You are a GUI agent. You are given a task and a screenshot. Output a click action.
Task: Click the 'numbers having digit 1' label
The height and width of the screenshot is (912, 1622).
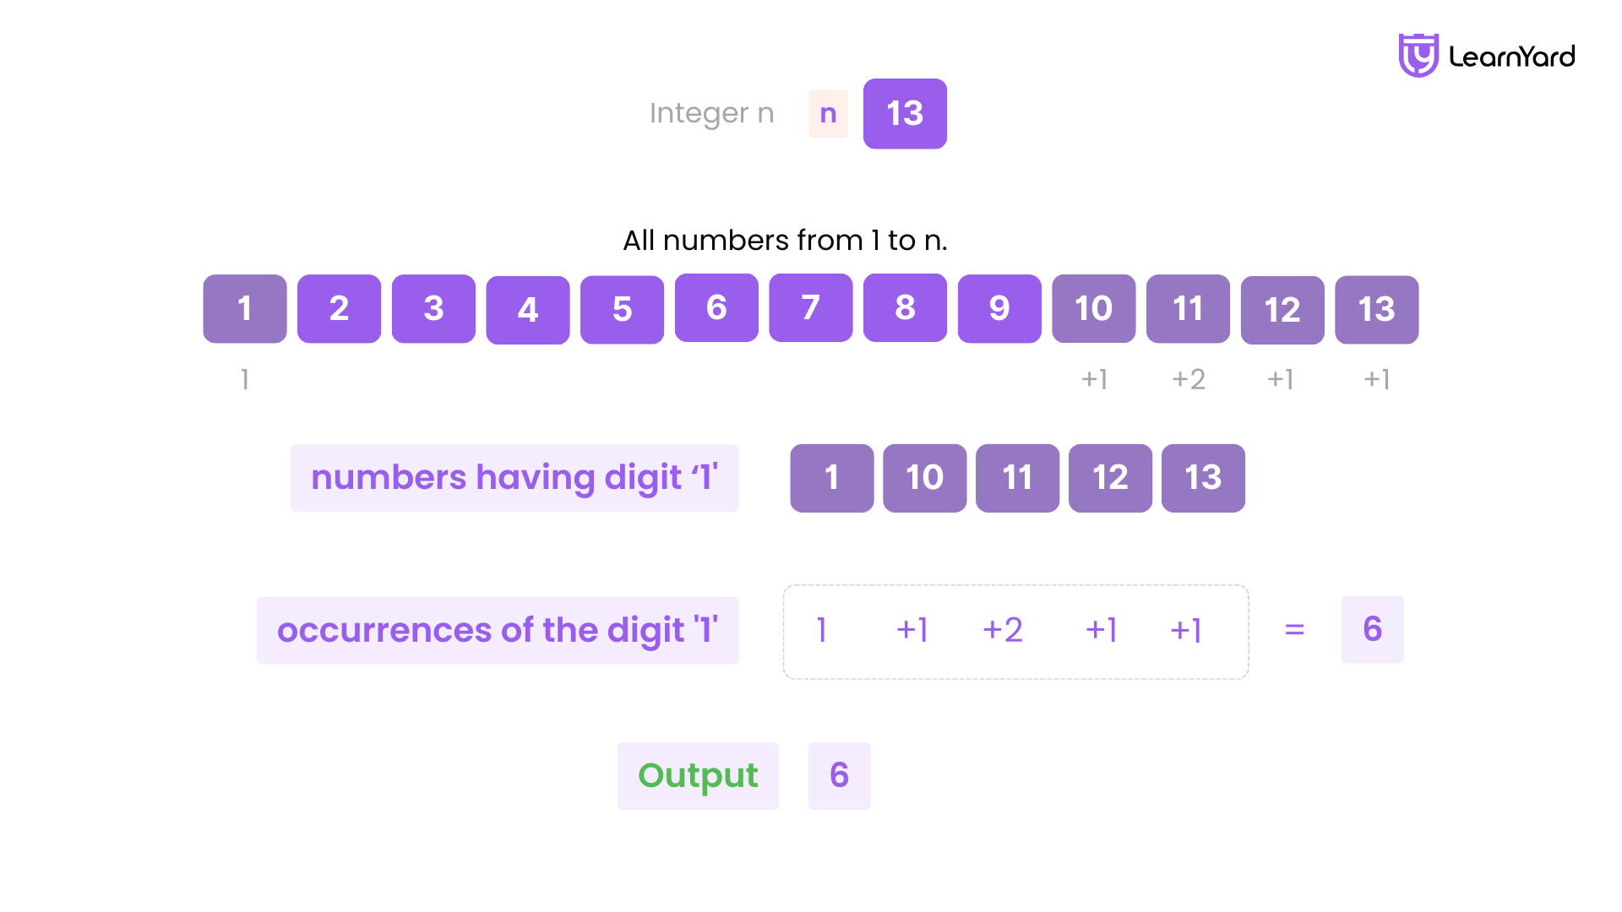[x=514, y=478]
